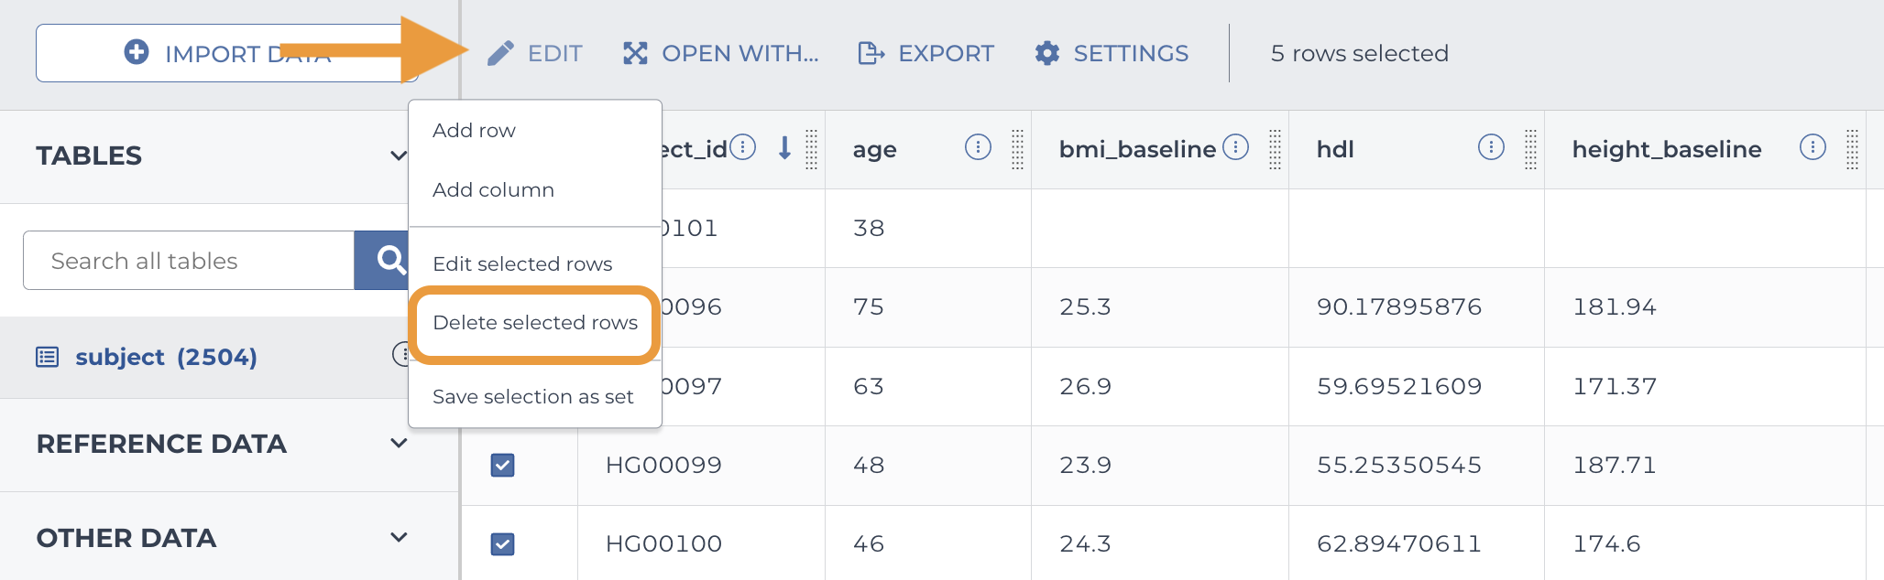Click the drag handle of hdl column

pyautogui.click(x=1530, y=149)
